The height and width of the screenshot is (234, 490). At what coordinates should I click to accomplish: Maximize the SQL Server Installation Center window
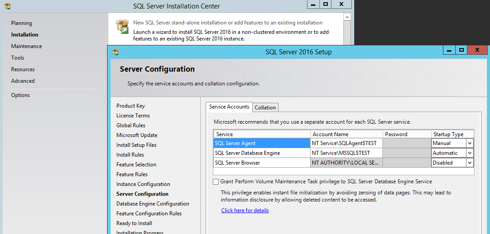(x=325, y=4)
